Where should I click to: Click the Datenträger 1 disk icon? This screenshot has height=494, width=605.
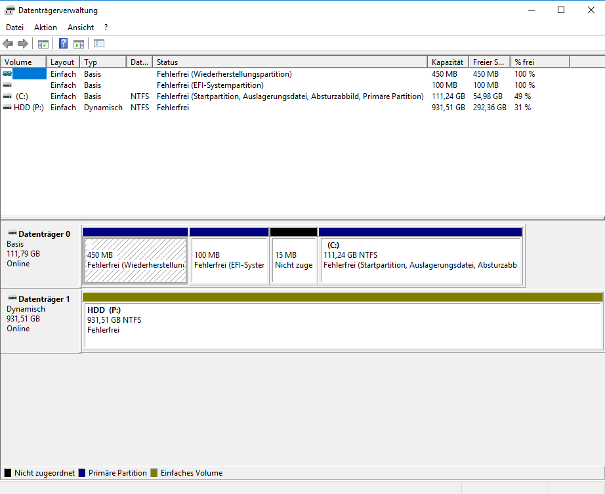pyautogui.click(x=12, y=298)
